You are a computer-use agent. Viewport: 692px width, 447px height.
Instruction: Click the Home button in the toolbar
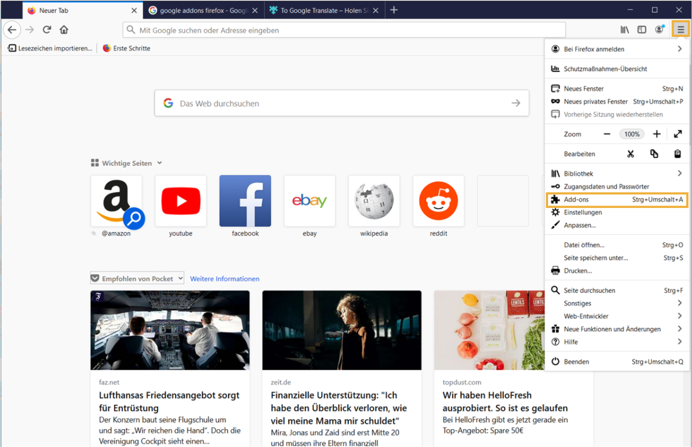point(64,30)
